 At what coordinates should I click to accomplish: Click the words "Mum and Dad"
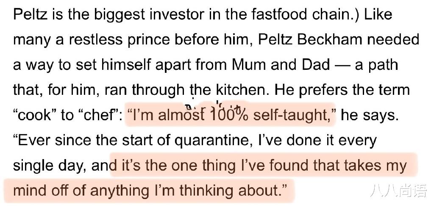[281, 65]
